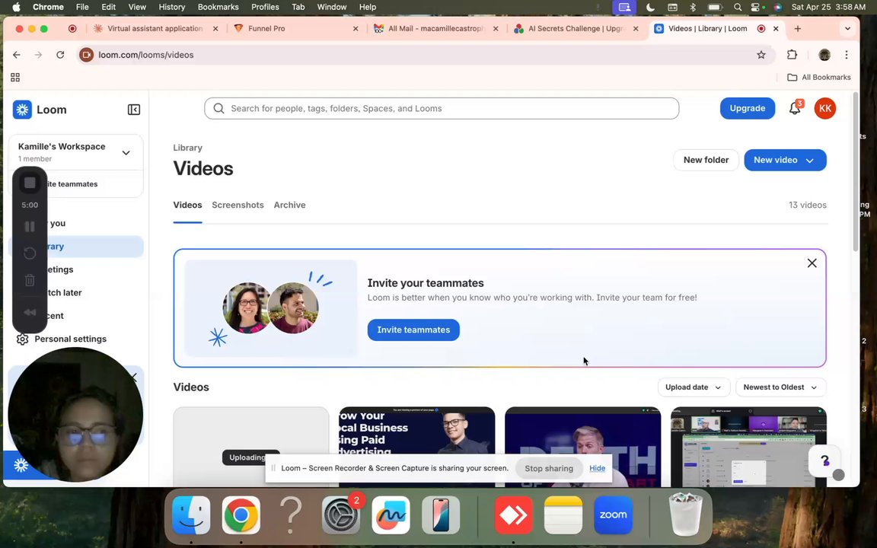Open the Notes app in the Dock

pos(563,515)
